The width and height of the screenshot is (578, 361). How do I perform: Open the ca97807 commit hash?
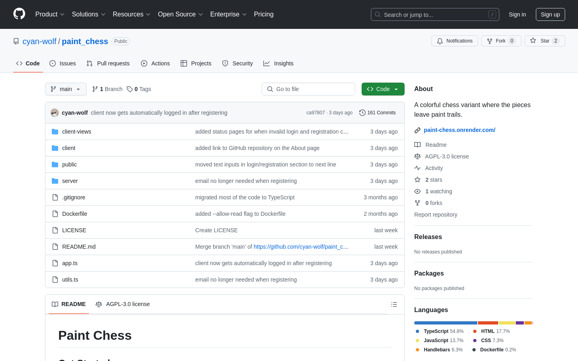coord(315,113)
